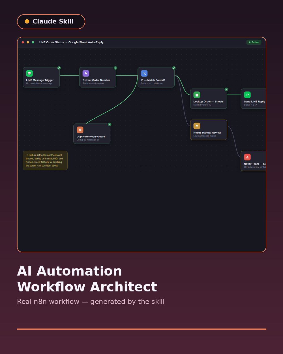
Task: Click the blue IF branch node icon
Action: click(144, 73)
